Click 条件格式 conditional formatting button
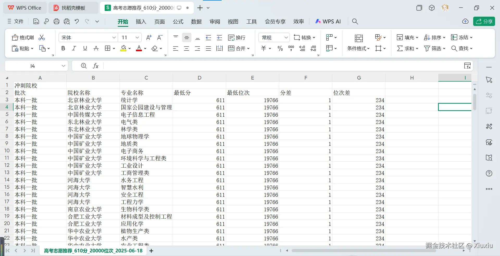The image size is (500, 256). click(x=359, y=43)
